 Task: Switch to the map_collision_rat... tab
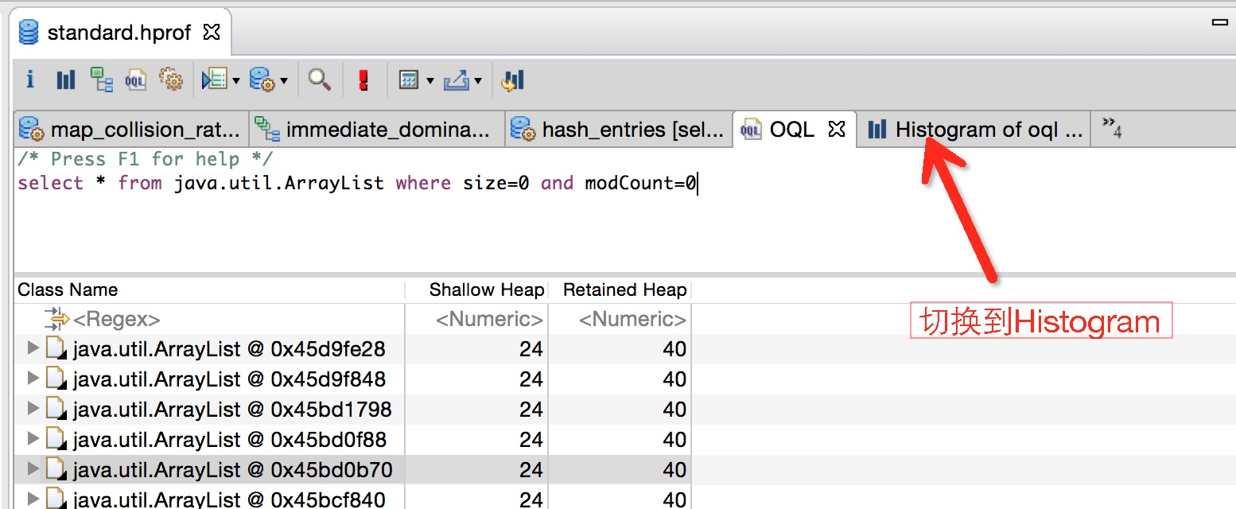[131, 130]
